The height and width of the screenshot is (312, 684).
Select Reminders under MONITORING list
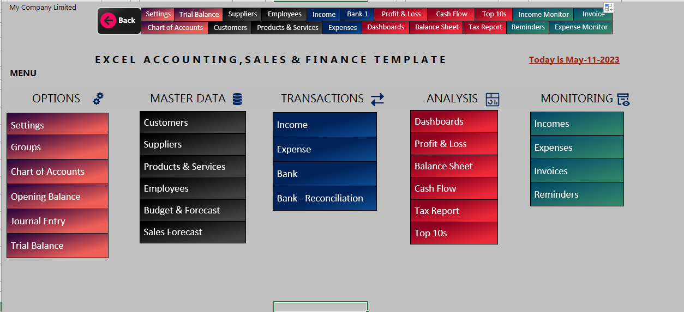coord(577,194)
